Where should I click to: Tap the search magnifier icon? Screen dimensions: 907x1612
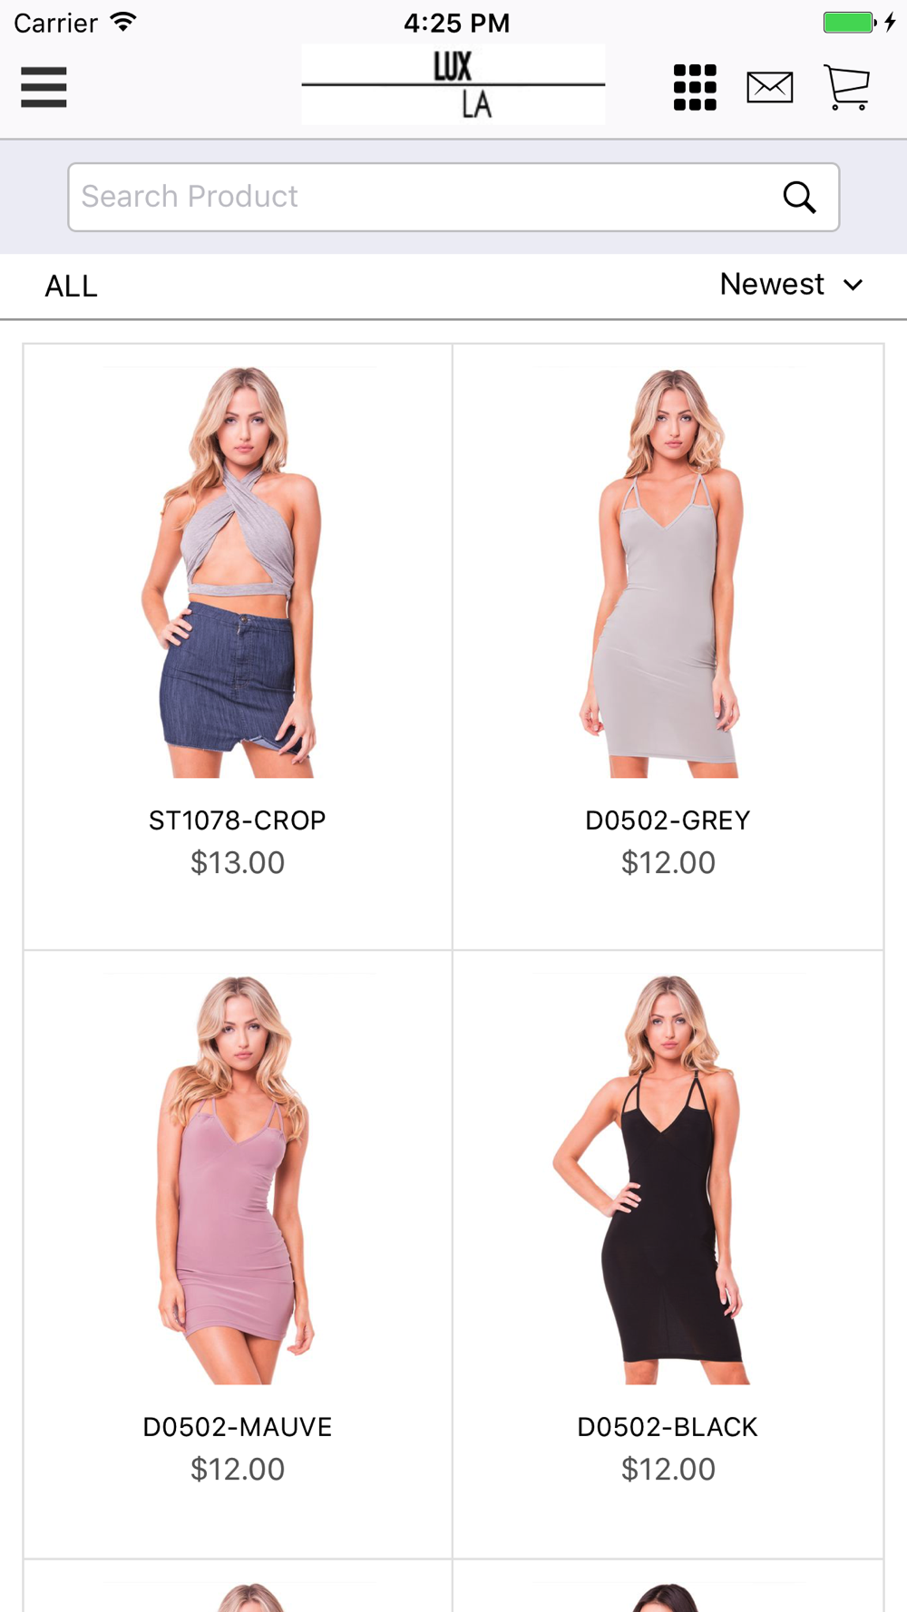click(799, 197)
